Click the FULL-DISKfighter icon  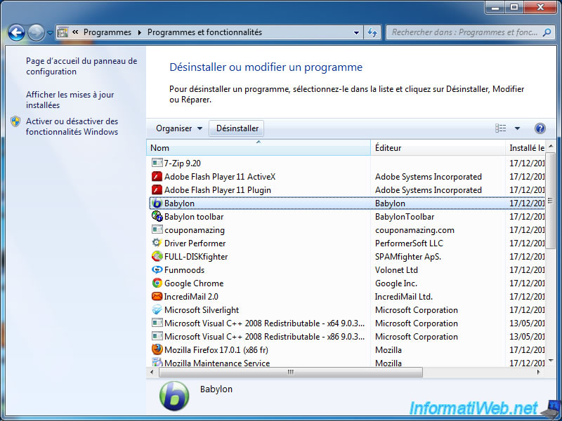coord(157,256)
